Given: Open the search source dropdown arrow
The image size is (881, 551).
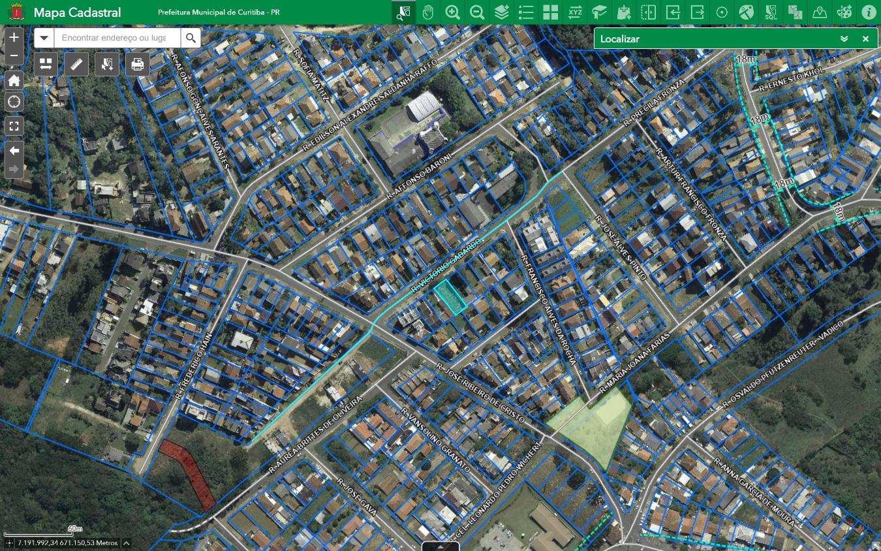Looking at the screenshot, I should (x=44, y=38).
